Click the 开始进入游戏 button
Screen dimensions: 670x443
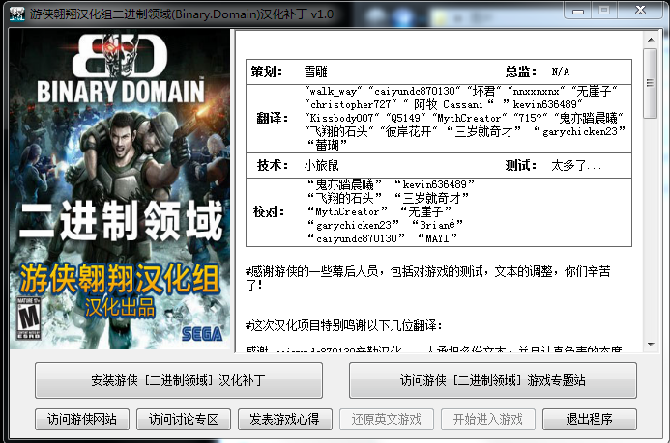click(x=488, y=420)
